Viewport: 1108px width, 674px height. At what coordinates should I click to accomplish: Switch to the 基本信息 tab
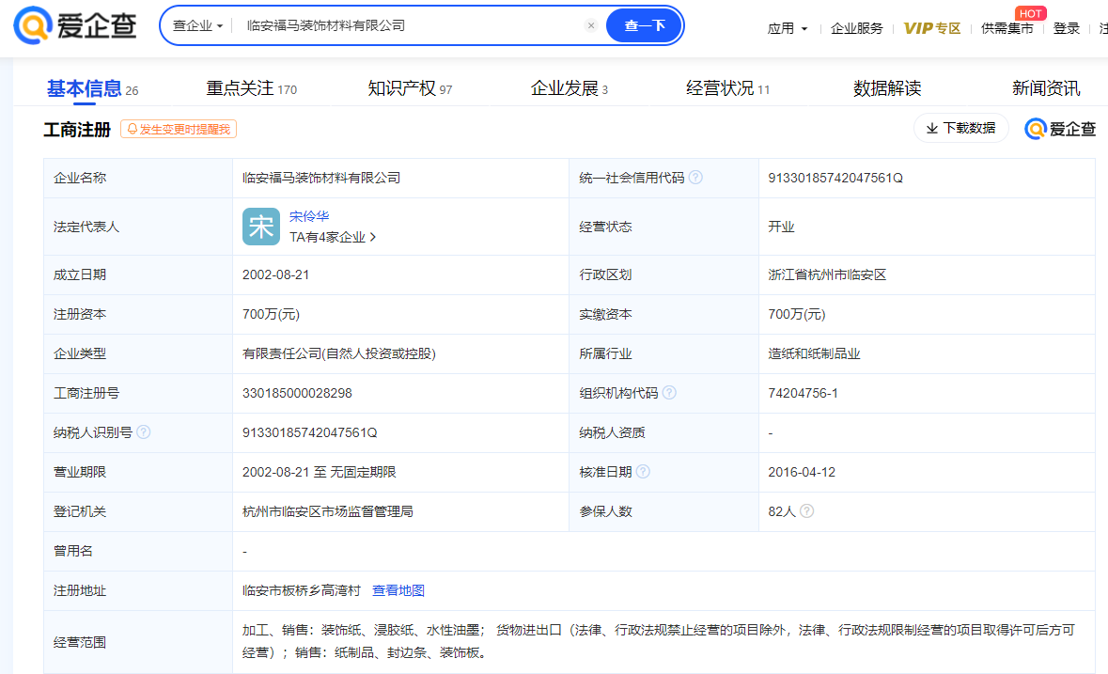click(x=92, y=88)
